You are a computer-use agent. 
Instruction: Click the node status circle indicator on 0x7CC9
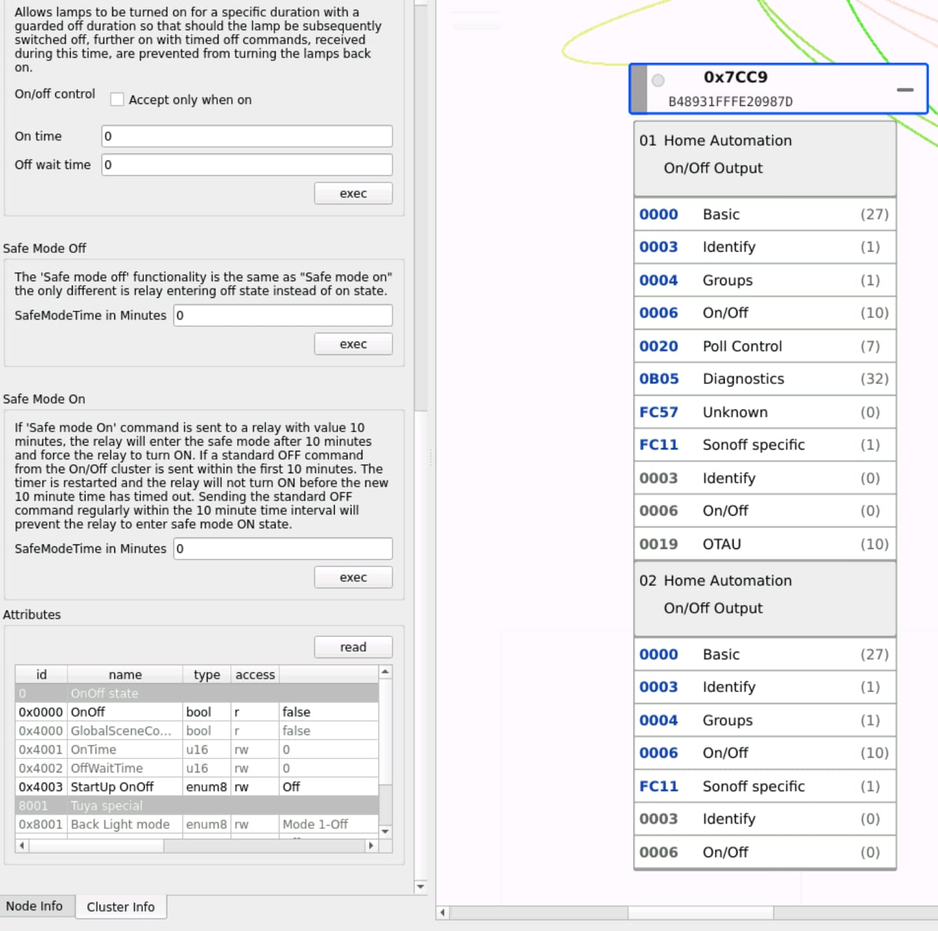[658, 80]
